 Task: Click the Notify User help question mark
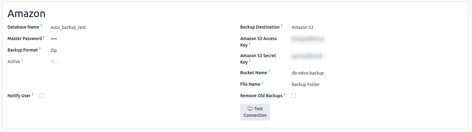[33, 94]
